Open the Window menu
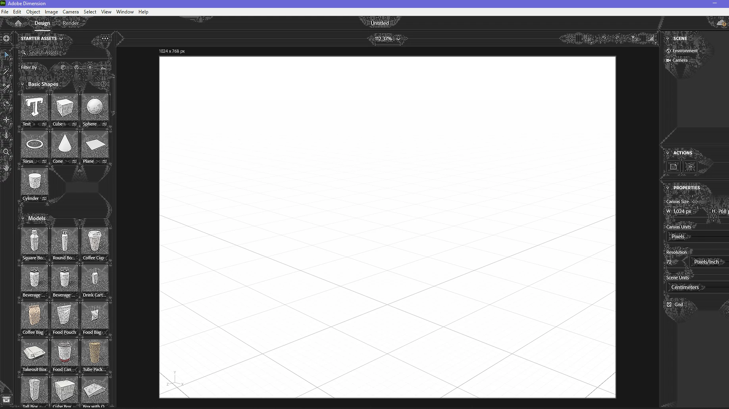The width and height of the screenshot is (729, 409). point(125,12)
